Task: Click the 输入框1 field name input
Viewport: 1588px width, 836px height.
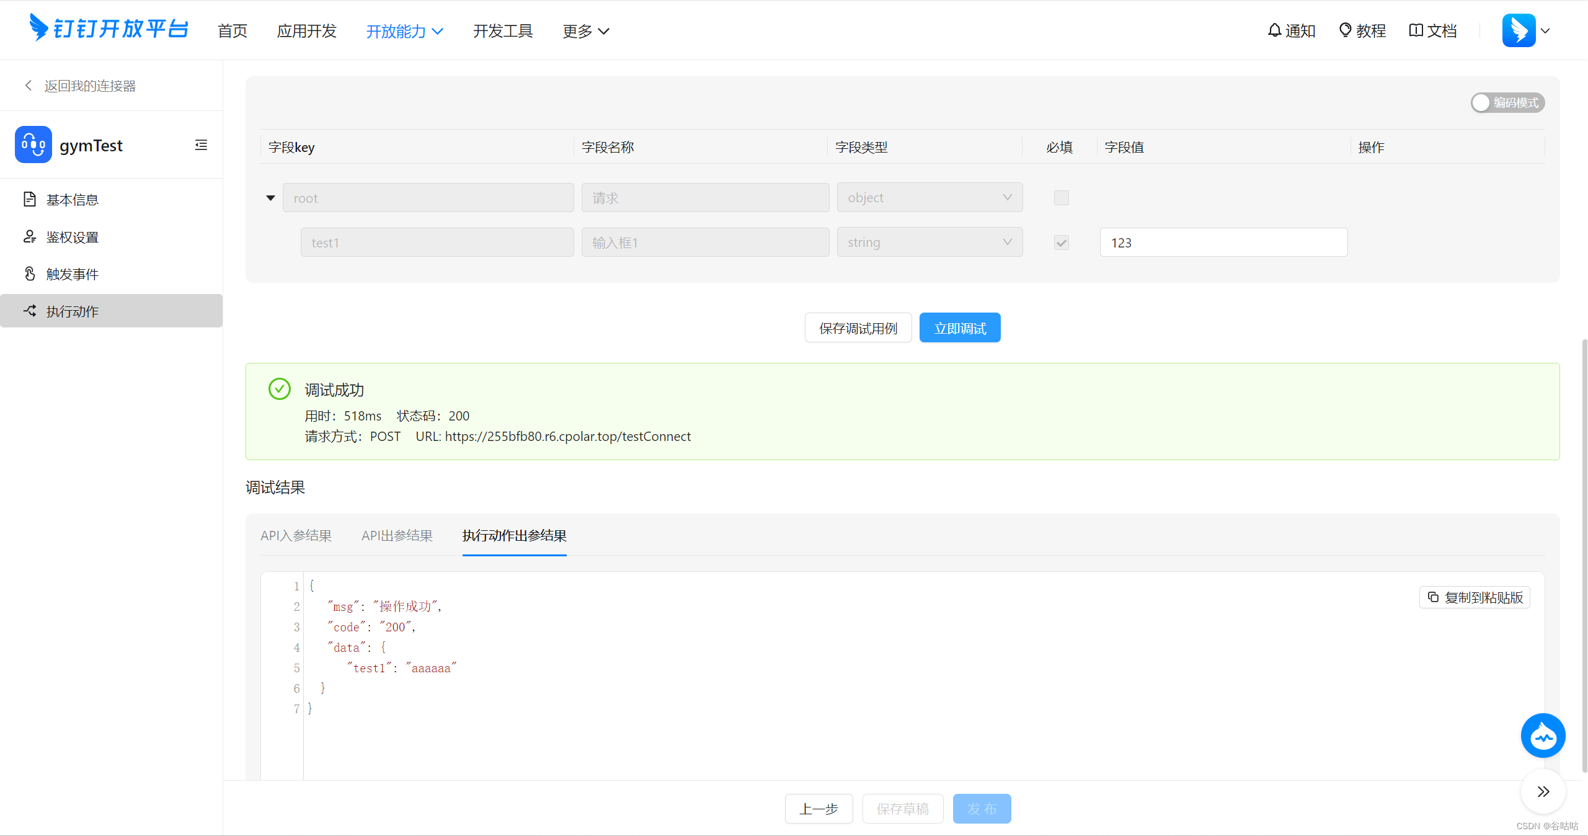Action: coord(705,242)
